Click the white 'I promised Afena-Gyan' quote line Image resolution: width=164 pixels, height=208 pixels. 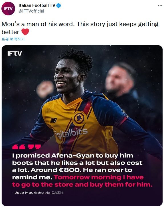[x=73, y=156]
